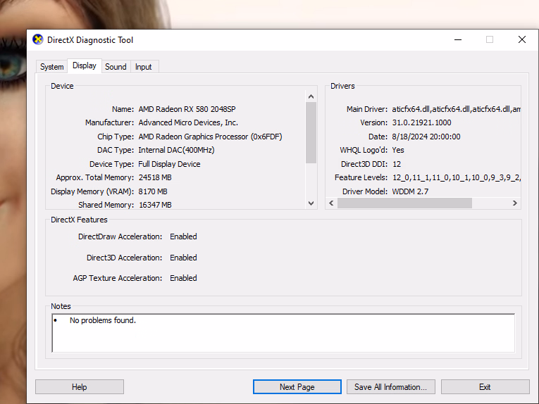Image resolution: width=539 pixels, height=404 pixels.
Task: Click driver model value 'WDDM 2.7'
Action: (410, 191)
